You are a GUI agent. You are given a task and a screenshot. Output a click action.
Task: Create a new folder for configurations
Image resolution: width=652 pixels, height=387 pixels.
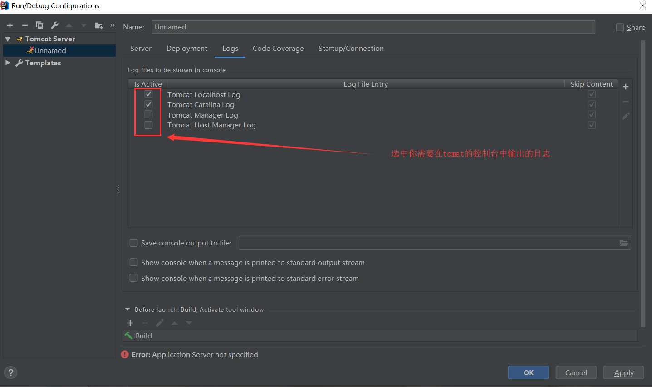[98, 25]
